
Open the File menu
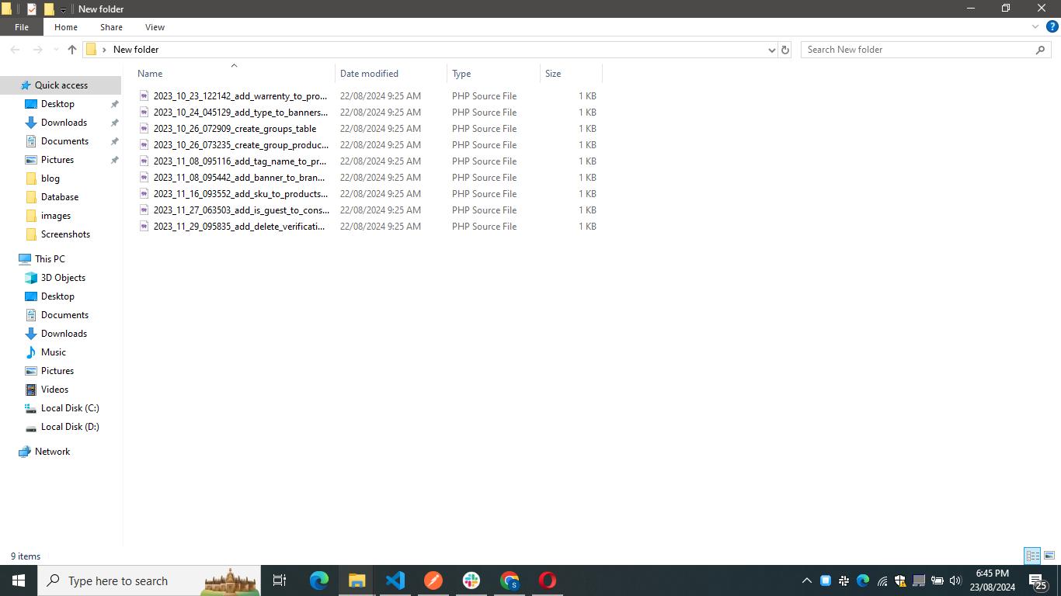click(x=22, y=27)
